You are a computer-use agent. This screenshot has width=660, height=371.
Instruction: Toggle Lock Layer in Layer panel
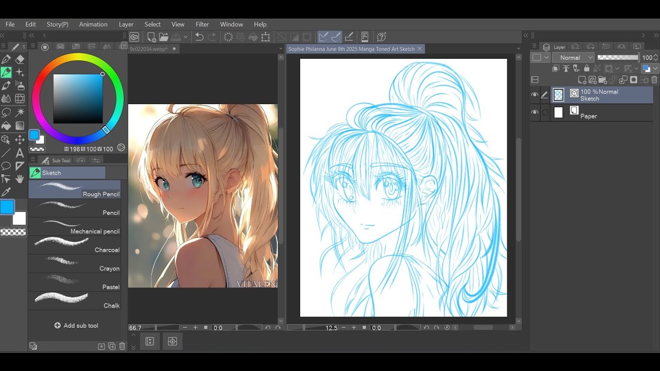pos(587,69)
